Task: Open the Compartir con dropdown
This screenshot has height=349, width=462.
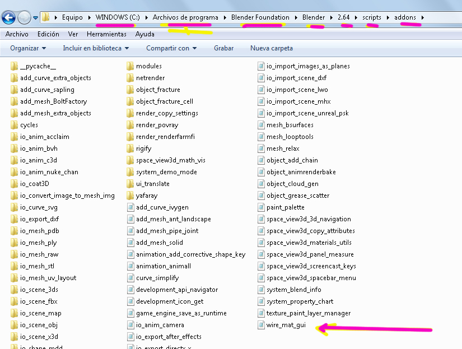Action: [171, 48]
